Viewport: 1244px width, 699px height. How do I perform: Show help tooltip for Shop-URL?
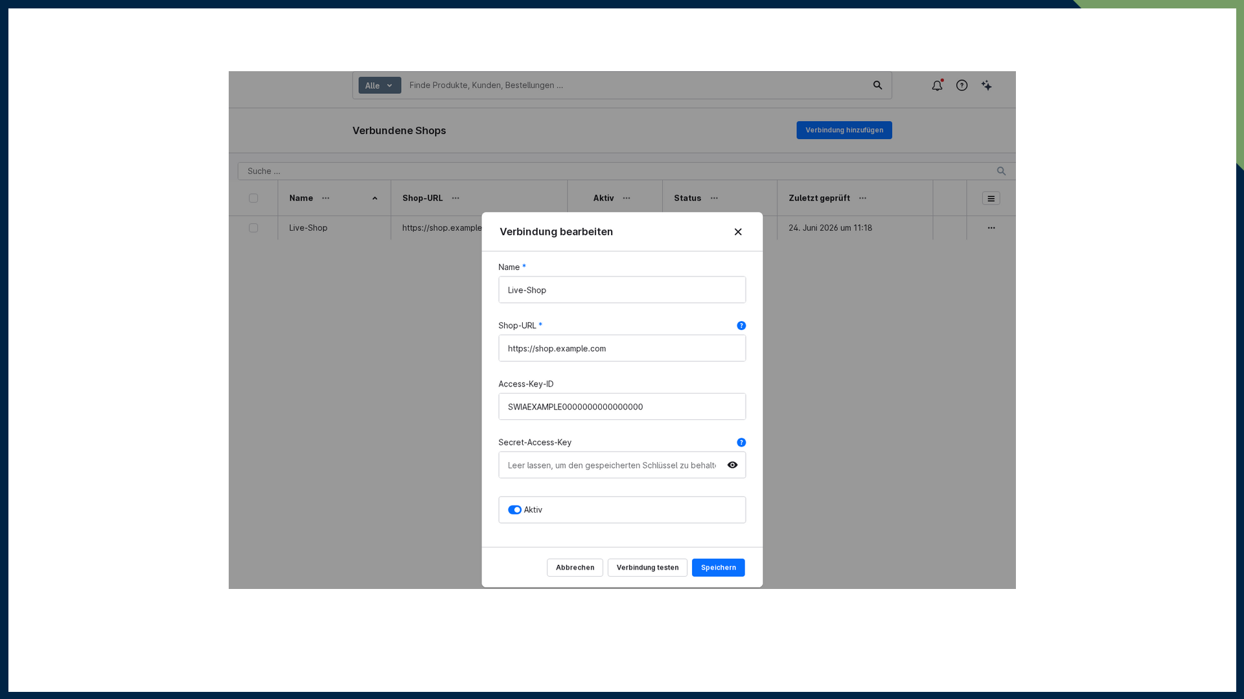point(741,326)
